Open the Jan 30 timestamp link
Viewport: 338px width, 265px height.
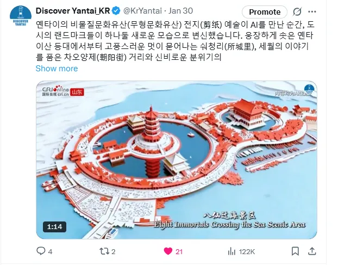pos(180,11)
